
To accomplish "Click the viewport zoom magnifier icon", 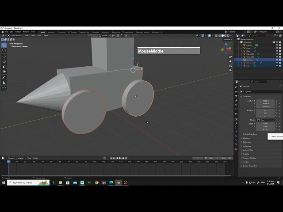I will click(x=230, y=57).
